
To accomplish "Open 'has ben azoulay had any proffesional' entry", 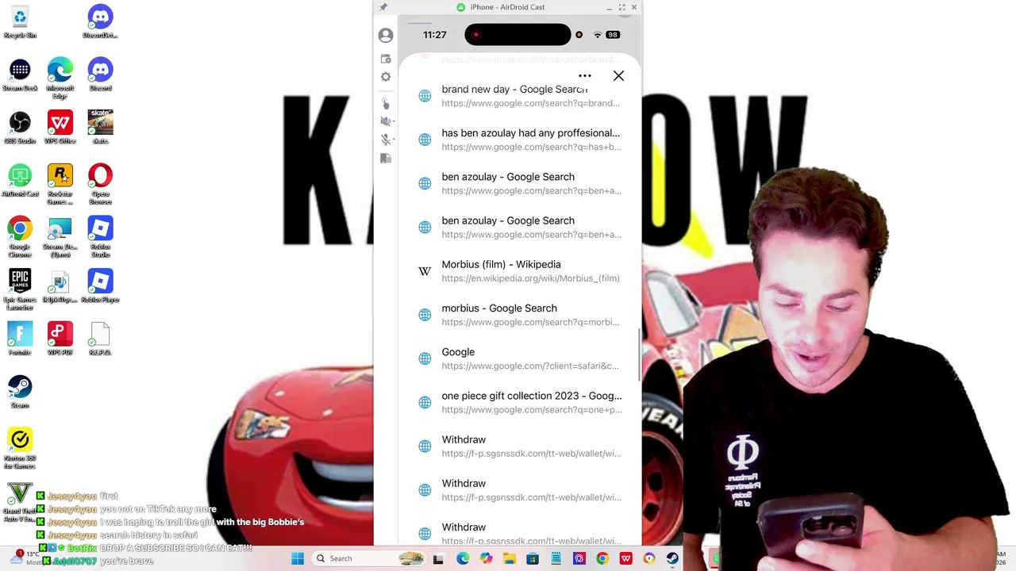I will 520,140.
